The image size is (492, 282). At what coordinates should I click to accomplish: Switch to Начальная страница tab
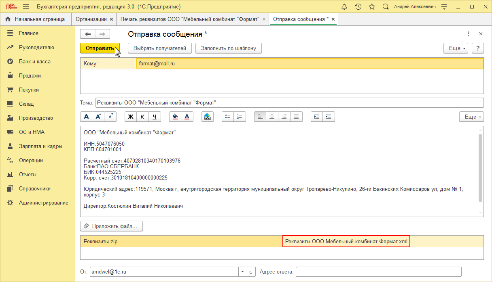(35, 19)
